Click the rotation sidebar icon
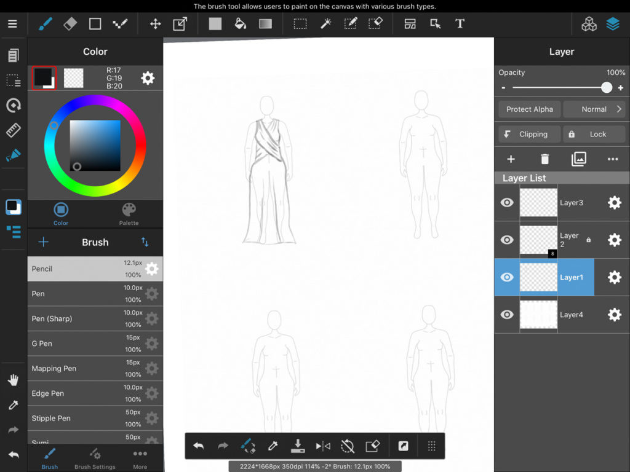630x472 pixels. tap(14, 106)
